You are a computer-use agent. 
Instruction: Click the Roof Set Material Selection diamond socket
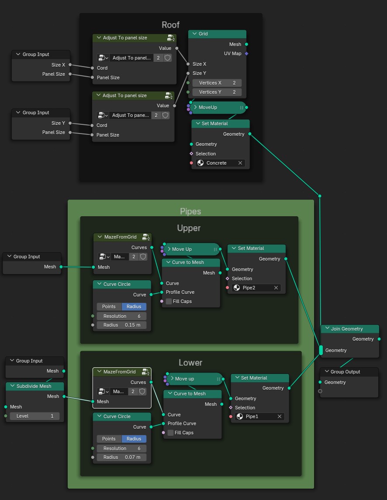pyautogui.click(x=191, y=154)
